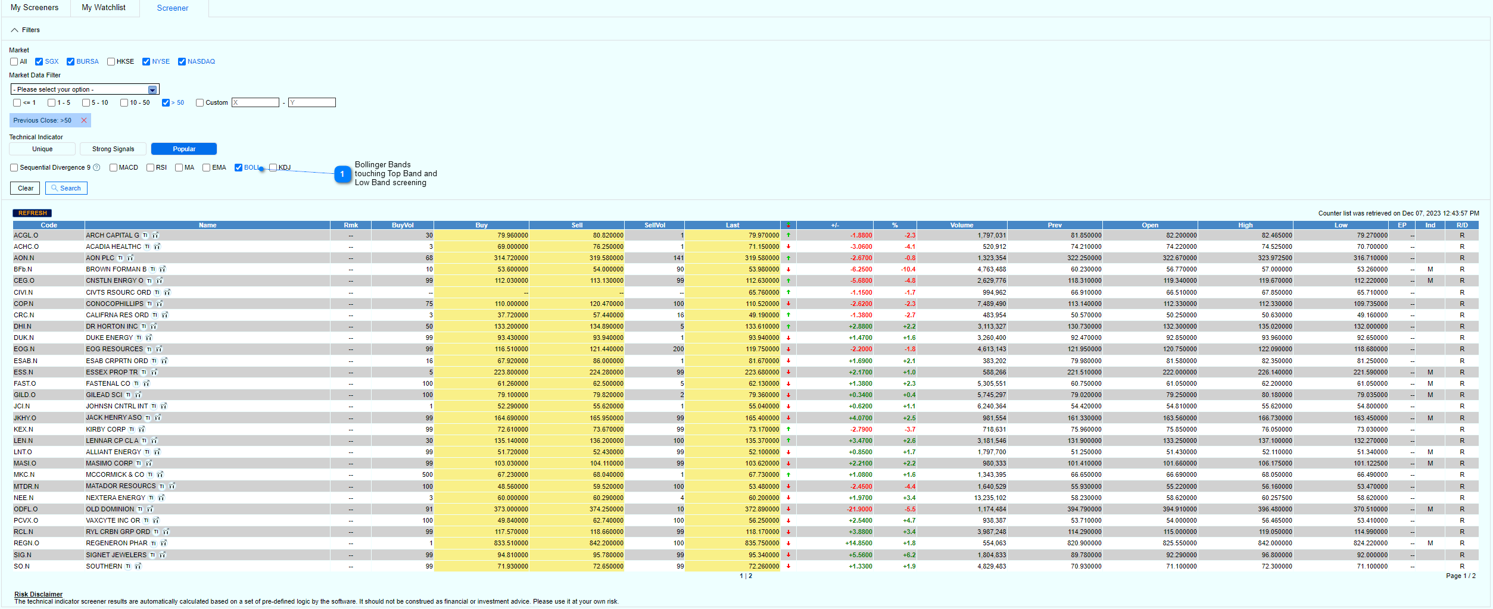Viewport: 1493px width, 609px height.
Task: Open the Market Data Filter dropdown
Action: 85,89
